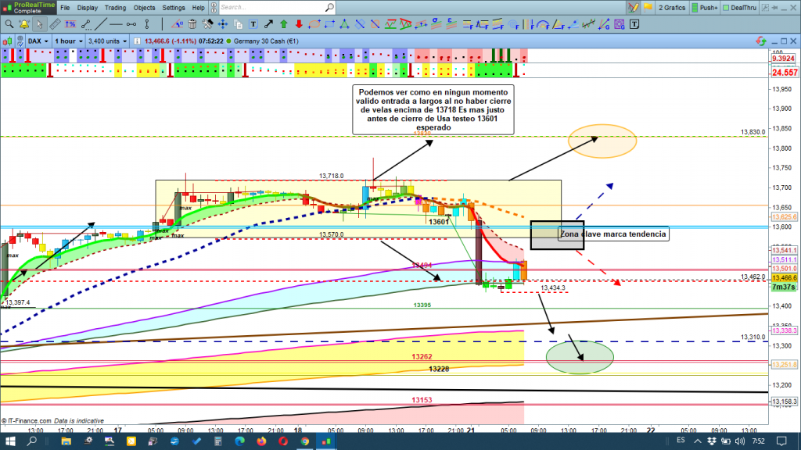Select the ruler measurement tool

pos(53,23)
